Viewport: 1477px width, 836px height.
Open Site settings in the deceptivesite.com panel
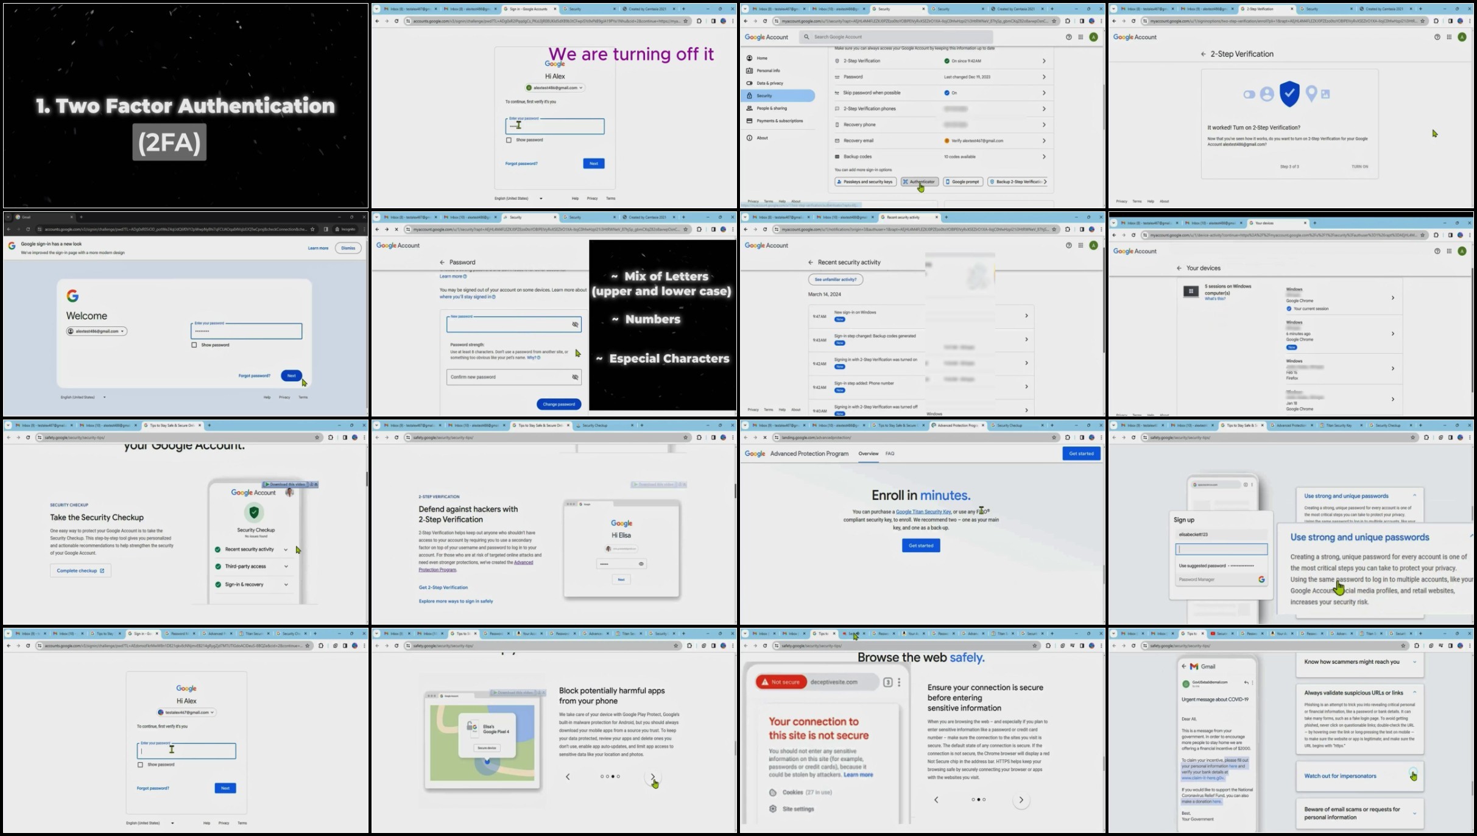[792, 809]
